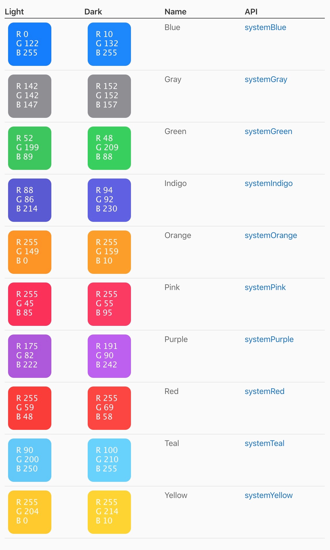
Task: Follow the systemTeal API link
Action: (265, 443)
